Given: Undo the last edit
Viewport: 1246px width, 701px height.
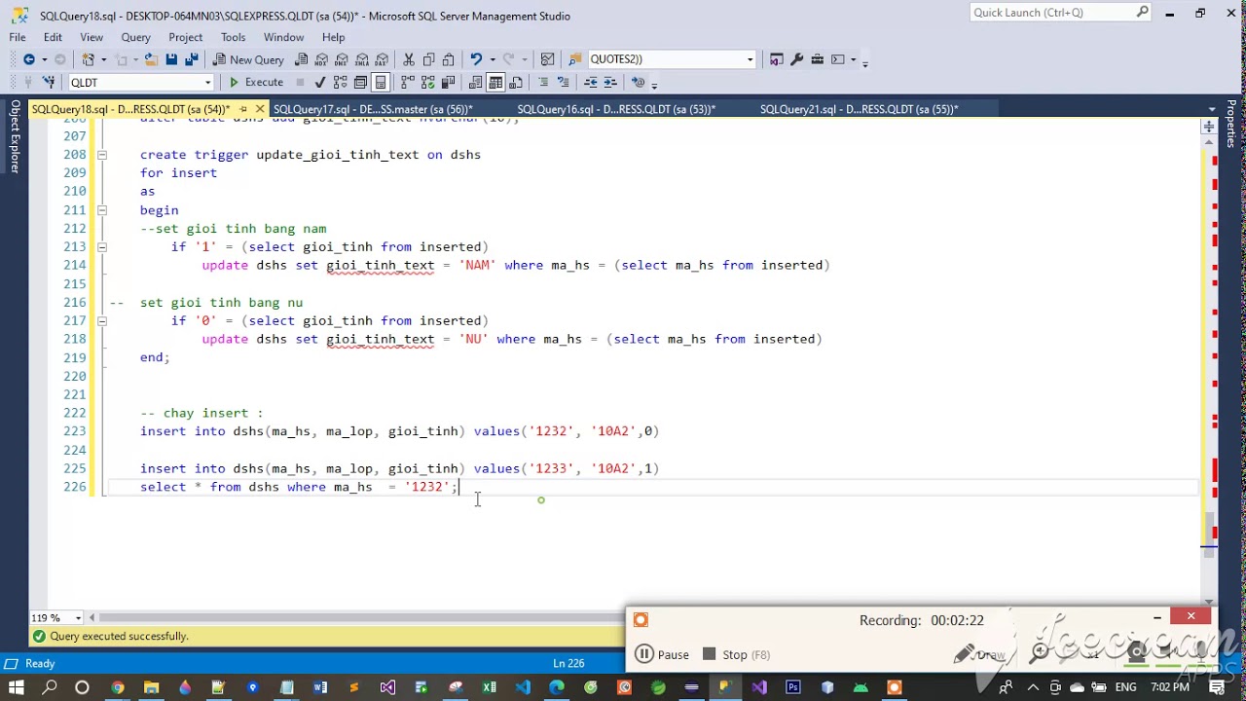Looking at the screenshot, I should tap(476, 59).
